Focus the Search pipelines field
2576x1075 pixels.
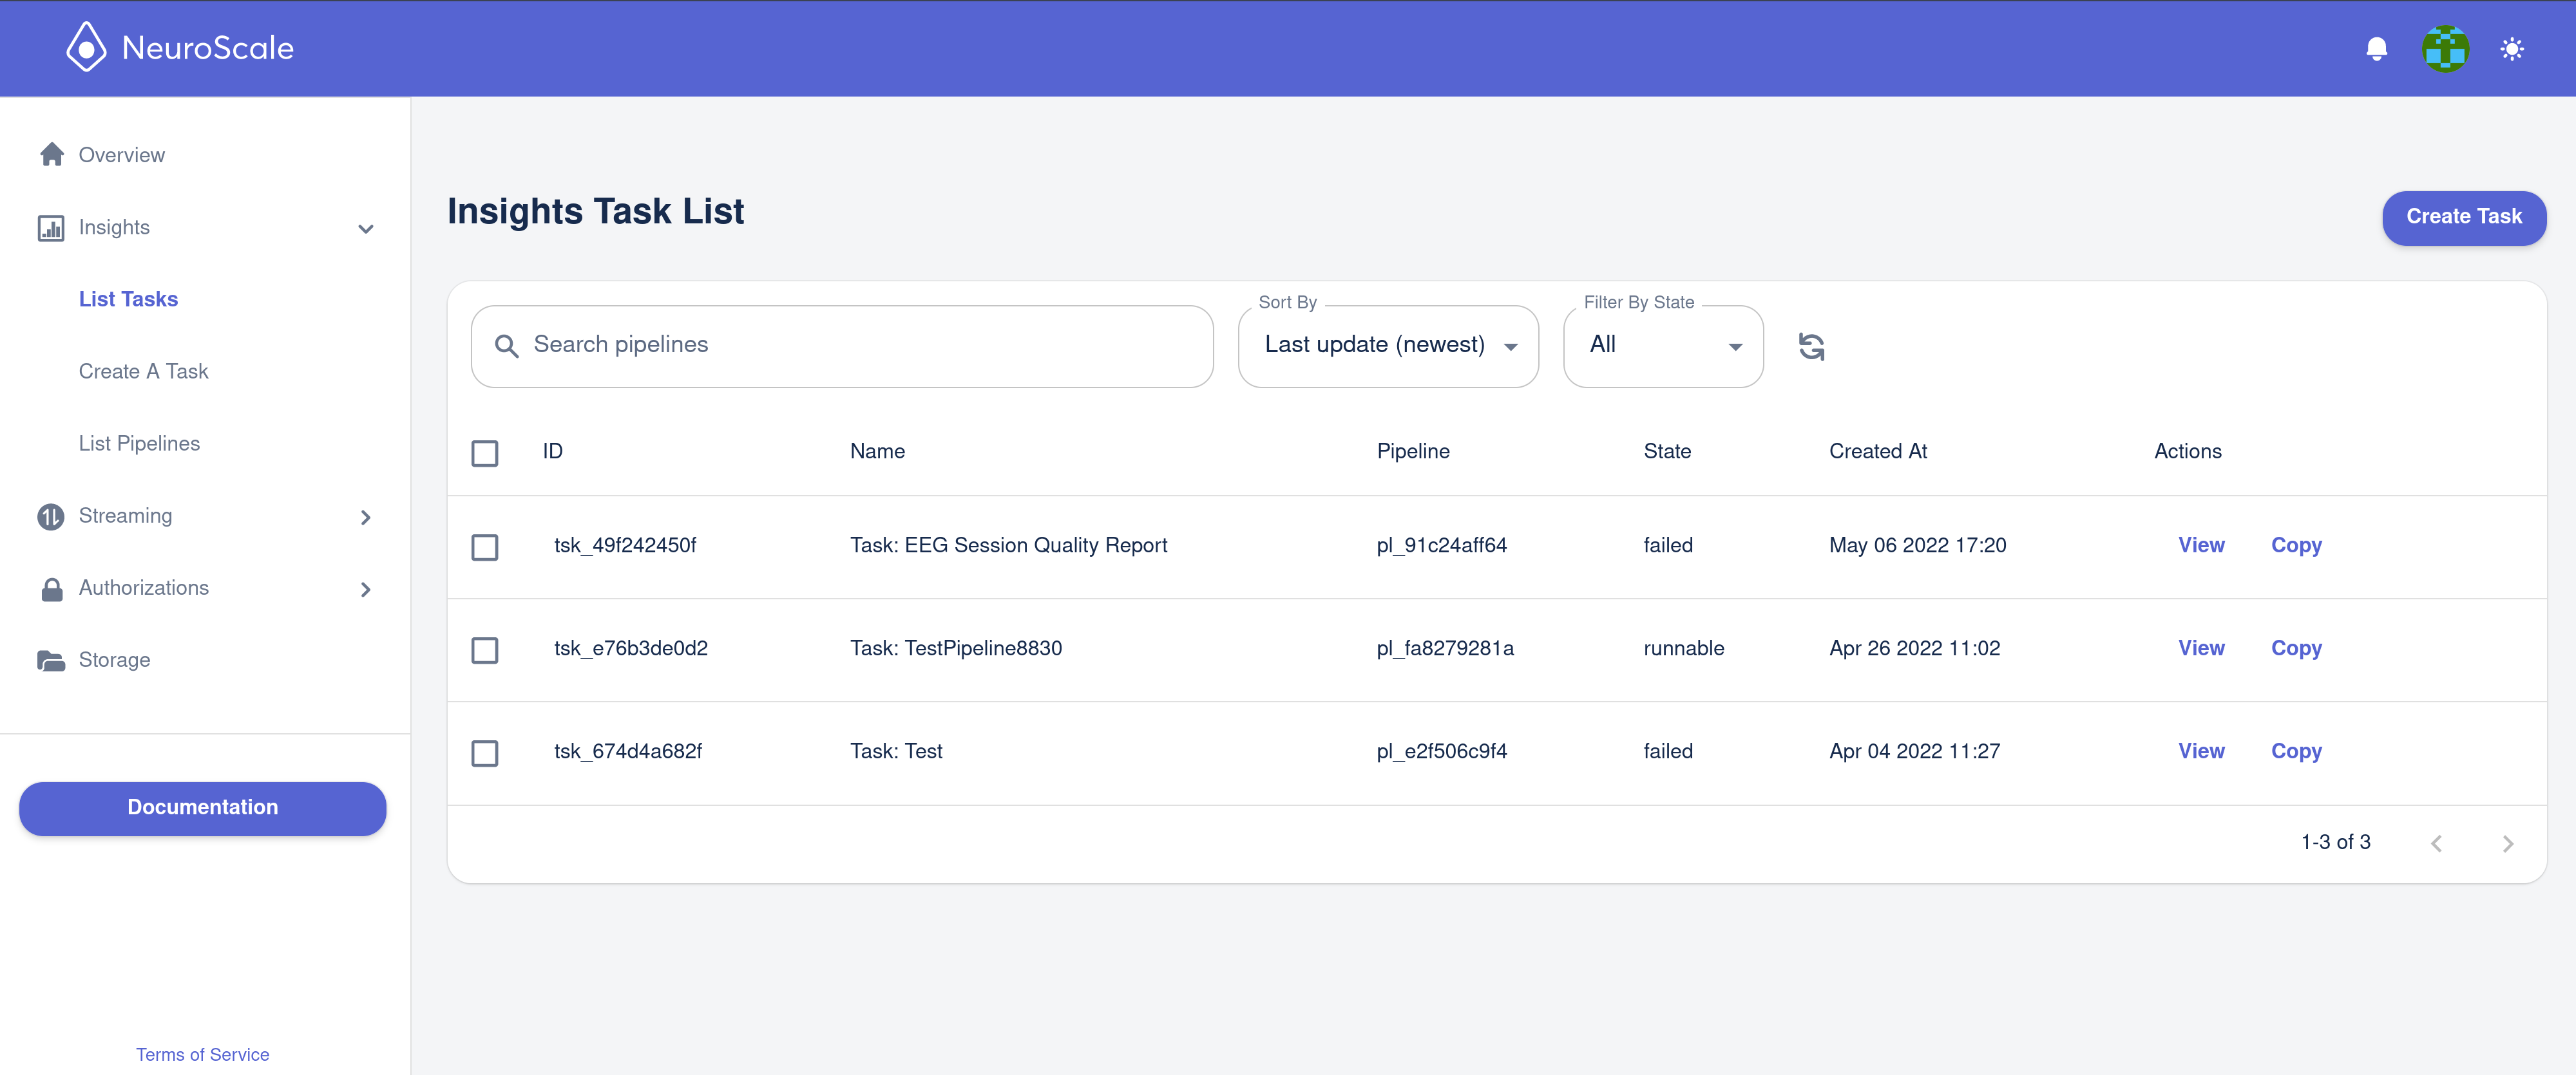(842, 346)
